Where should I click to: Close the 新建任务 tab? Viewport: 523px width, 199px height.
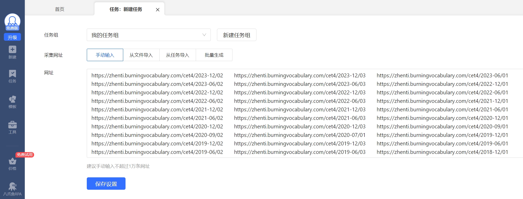click(x=158, y=10)
